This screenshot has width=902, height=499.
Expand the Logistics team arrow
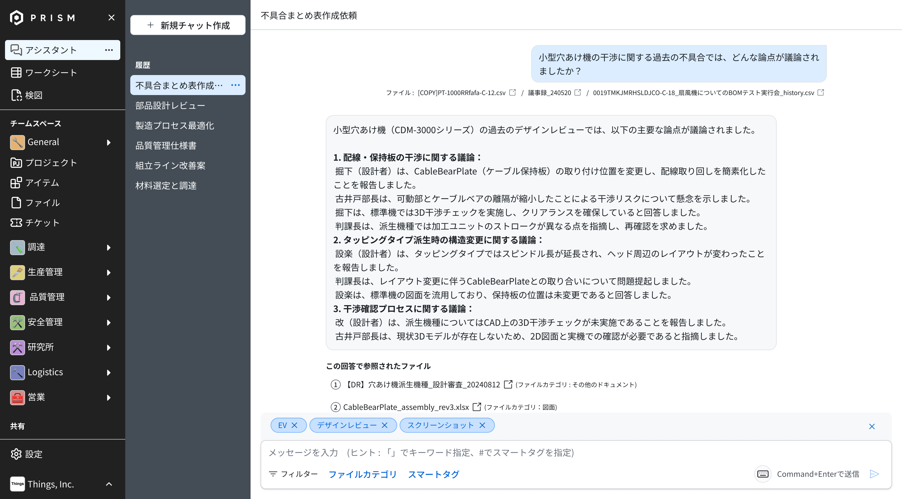click(109, 372)
